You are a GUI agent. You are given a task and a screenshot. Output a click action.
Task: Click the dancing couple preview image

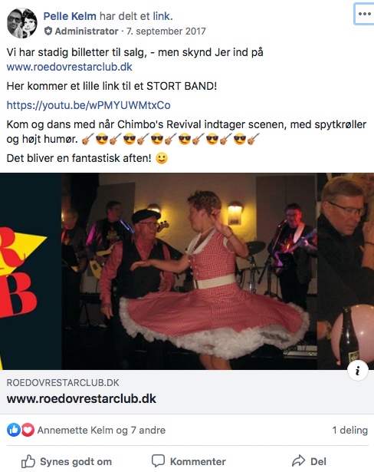coord(187,271)
